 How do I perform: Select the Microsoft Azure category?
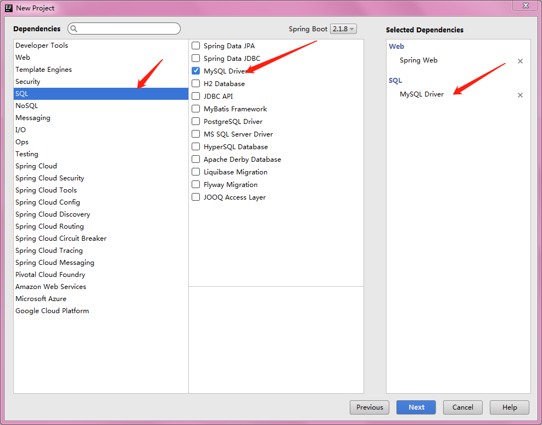101,299
